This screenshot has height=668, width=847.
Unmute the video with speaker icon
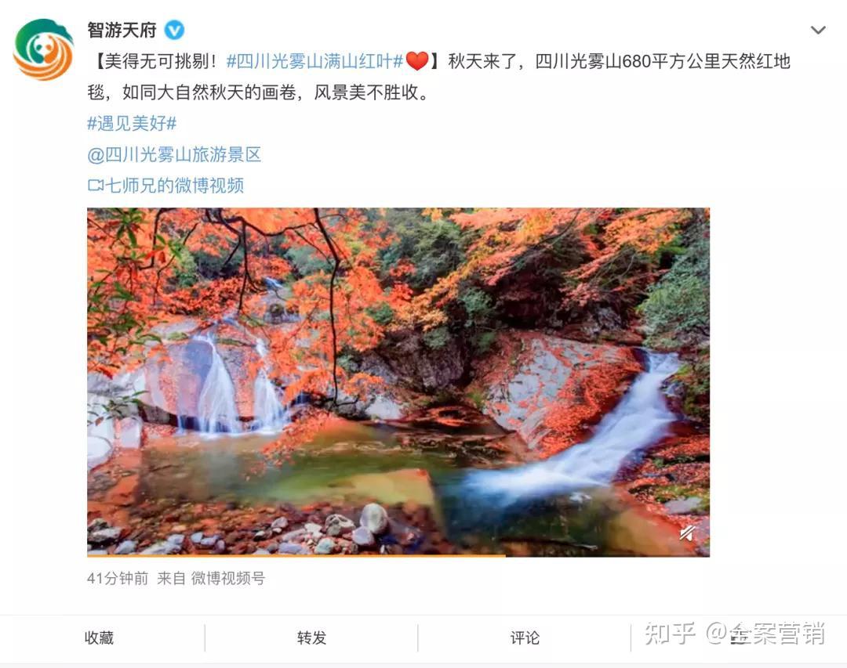687,533
